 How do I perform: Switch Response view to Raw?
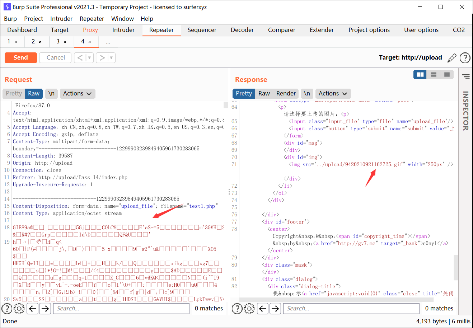coord(264,94)
